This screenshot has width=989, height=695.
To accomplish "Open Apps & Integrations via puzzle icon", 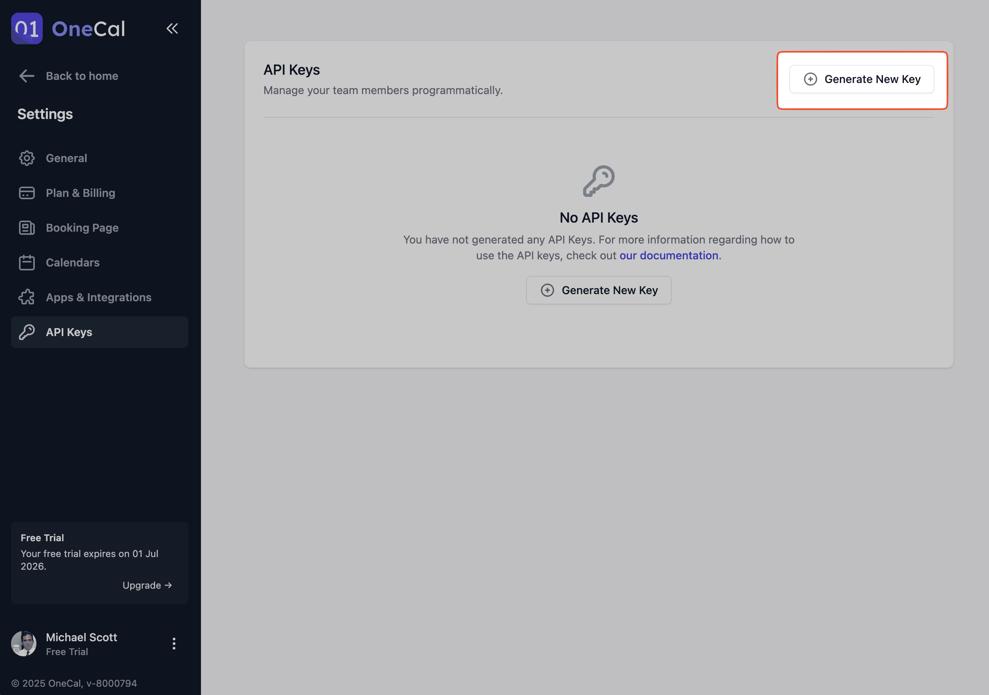I will 27,297.
